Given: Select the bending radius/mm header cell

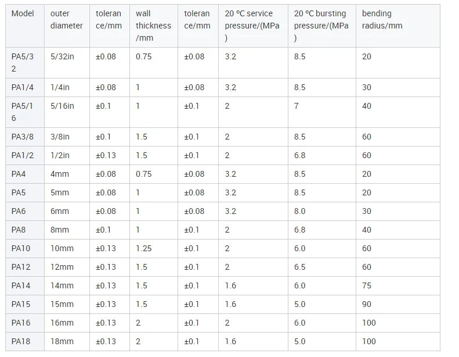Looking at the screenshot, I should tap(382, 20).
